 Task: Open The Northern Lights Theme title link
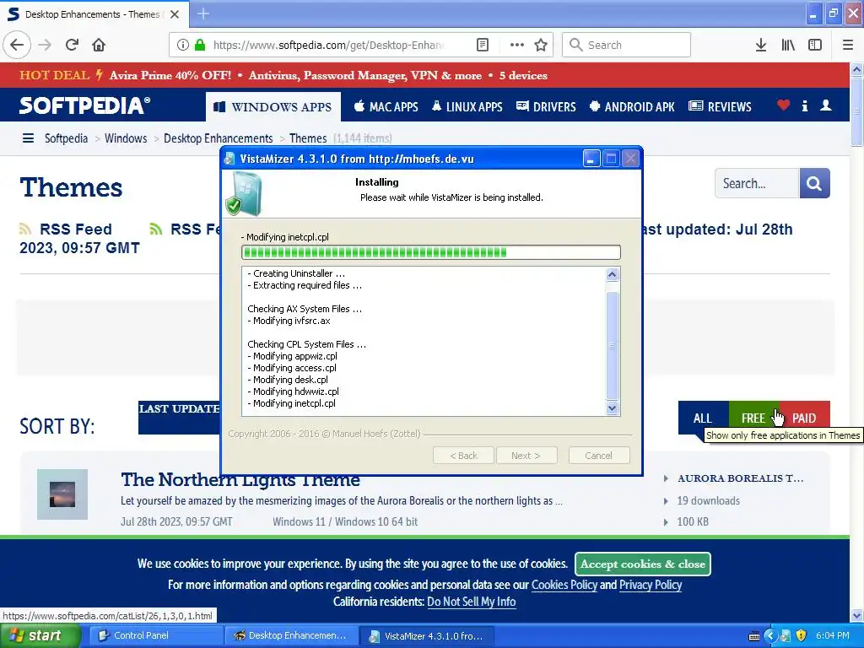coord(240,479)
